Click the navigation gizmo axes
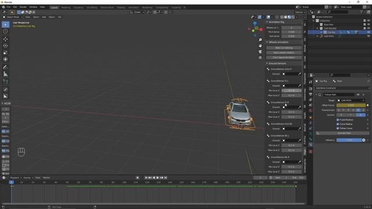Viewport: 372px width, 209px height. pos(255,29)
